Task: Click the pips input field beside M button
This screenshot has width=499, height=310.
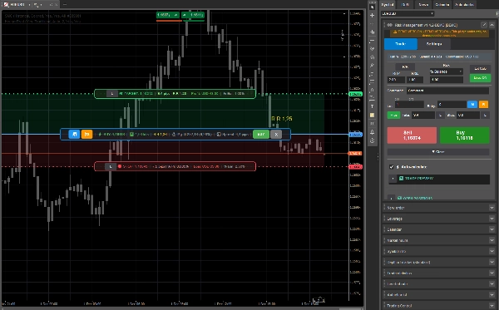Action: click(x=452, y=104)
